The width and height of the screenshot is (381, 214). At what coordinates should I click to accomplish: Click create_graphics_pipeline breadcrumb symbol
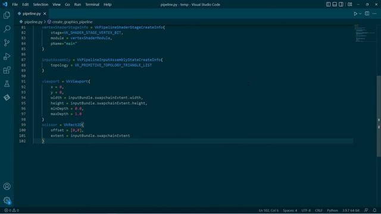[x=73, y=22]
